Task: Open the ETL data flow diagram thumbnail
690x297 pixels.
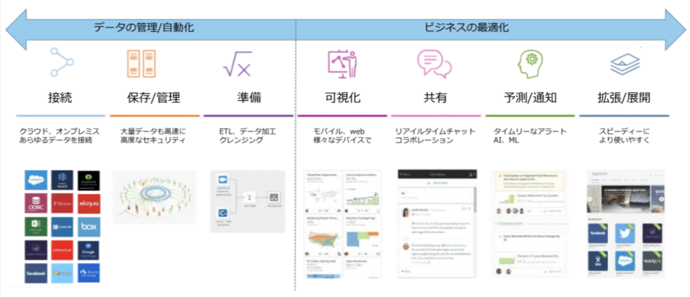Action: tap(244, 201)
